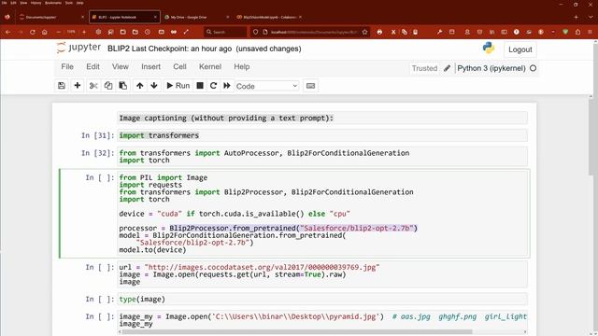
Task: Click the In [32] cell prompt
Action: (97, 153)
